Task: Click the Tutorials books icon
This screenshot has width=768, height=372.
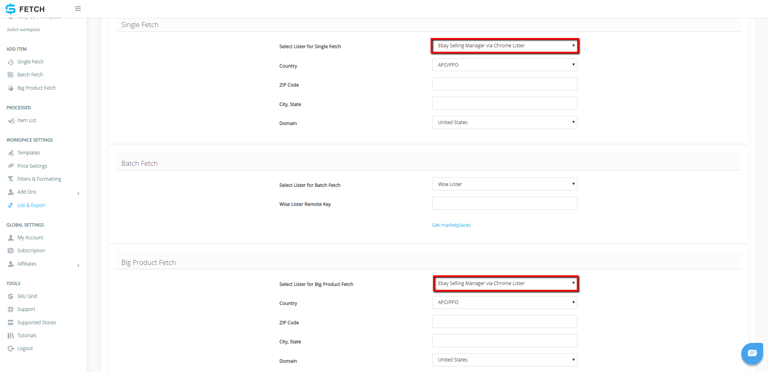Action: [11, 336]
